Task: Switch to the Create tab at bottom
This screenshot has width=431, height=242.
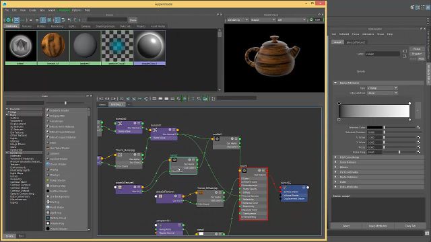Action: (9, 236)
